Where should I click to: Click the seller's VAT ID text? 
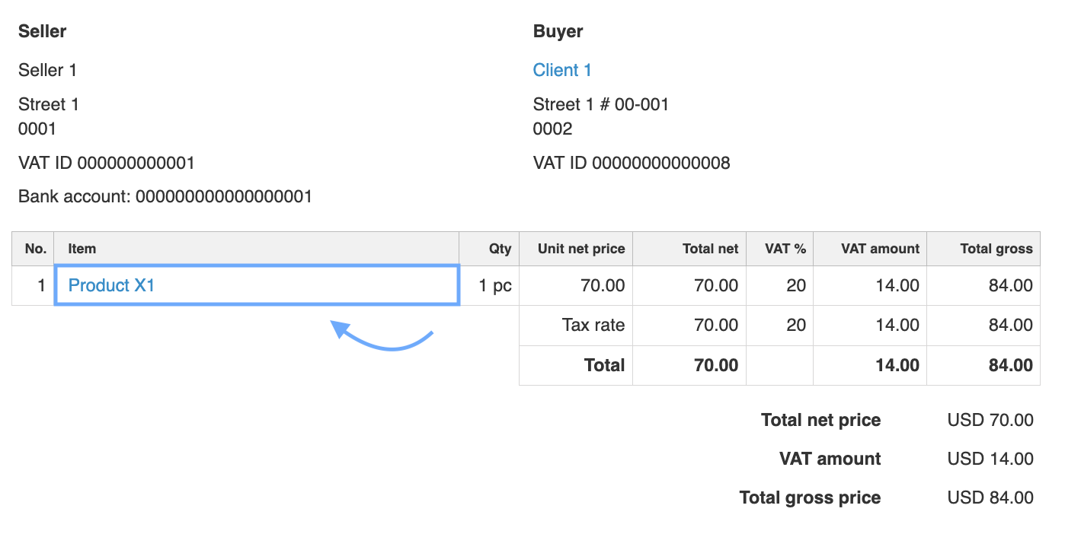[107, 163]
